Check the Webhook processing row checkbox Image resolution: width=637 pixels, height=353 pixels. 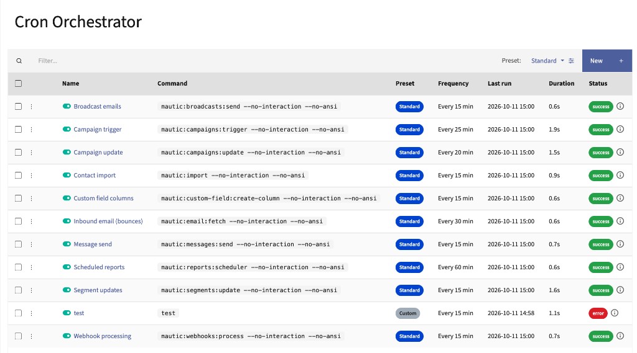tap(18, 336)
